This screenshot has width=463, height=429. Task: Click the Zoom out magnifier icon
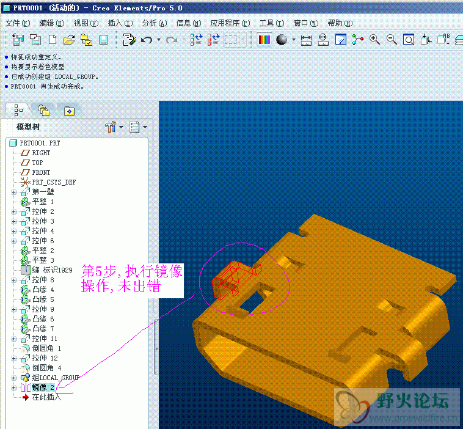392,40
